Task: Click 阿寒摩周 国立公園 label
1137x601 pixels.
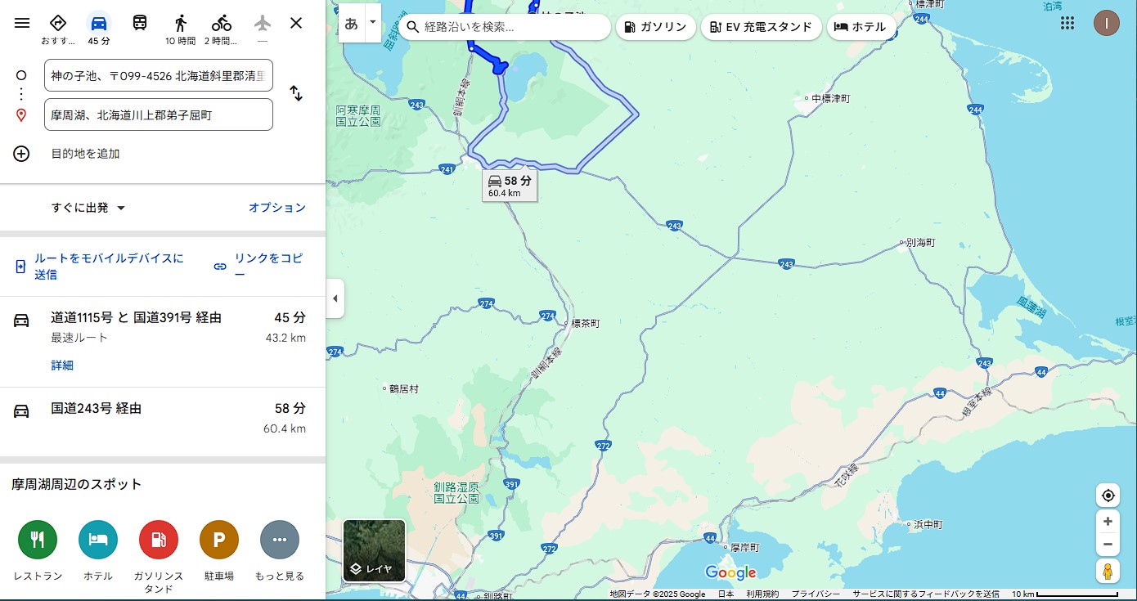Action: [x=358, y=115]
